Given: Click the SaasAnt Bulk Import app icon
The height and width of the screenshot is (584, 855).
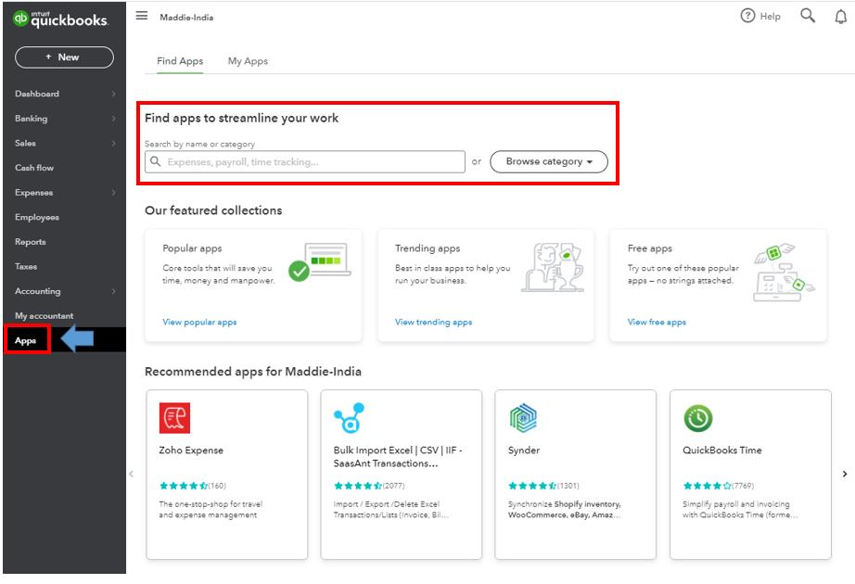Looking at the screenshot, I should 349,418.
